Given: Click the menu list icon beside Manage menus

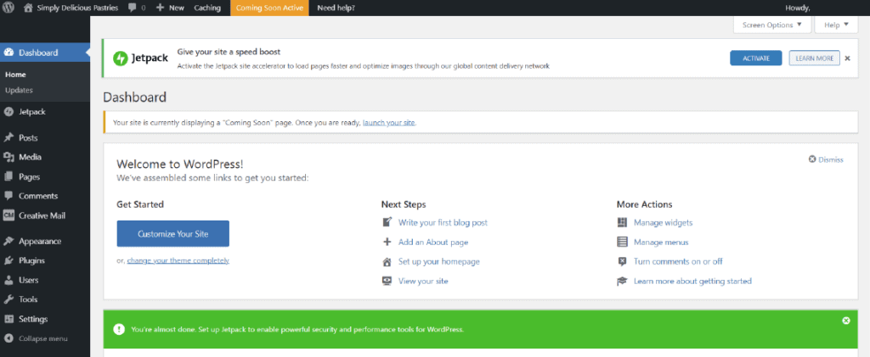Looking at the screenshot, I should tap(622, 242).
